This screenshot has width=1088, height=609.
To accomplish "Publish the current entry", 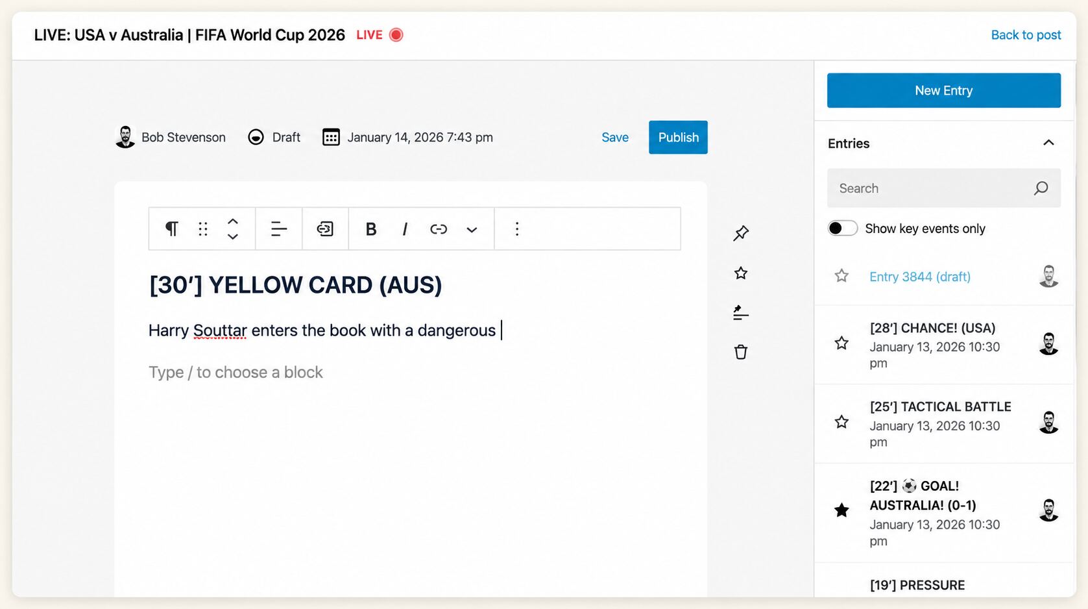I will click(x=678, y=137).
